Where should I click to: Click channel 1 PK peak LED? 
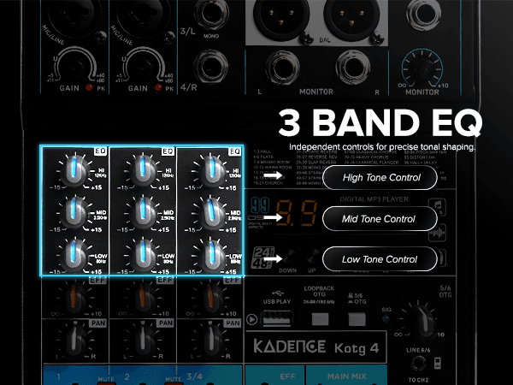pos(89,88)
